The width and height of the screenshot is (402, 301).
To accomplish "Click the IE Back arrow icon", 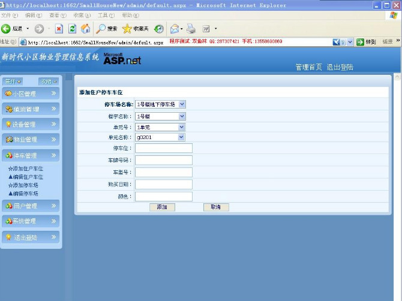I will [x=5, y=29].
